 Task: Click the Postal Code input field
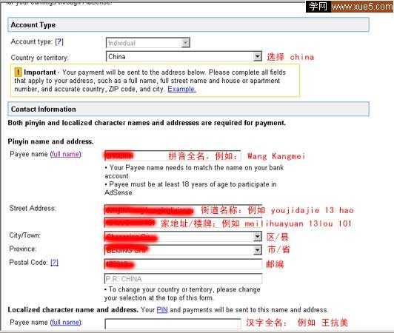(183, 264)
